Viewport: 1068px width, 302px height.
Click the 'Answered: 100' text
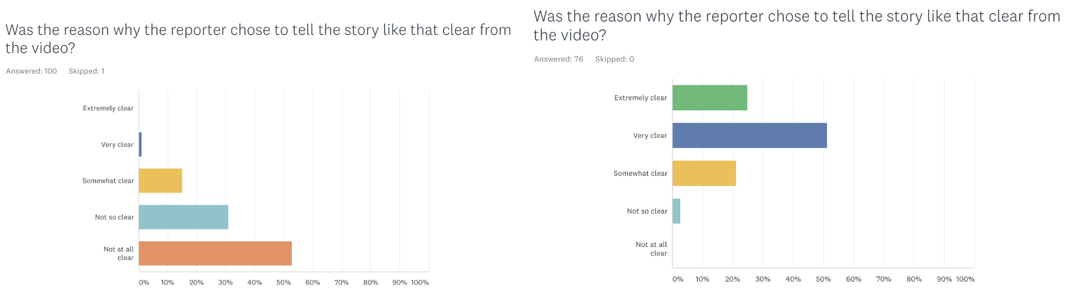(x=31, y=71)
